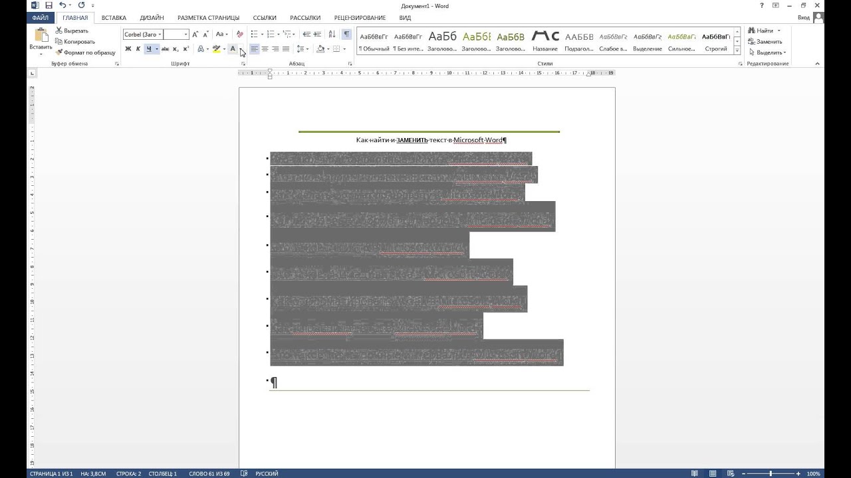Open Word Help question mark icon

(762, 5)
